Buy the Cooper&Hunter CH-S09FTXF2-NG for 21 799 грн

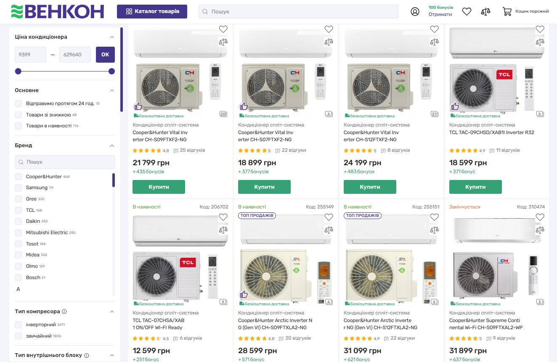point(159,187)
